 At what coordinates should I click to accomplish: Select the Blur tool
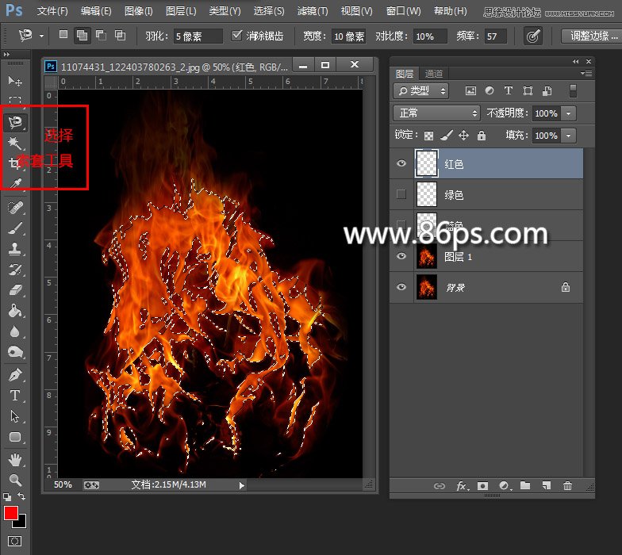(x=15, y=331)
